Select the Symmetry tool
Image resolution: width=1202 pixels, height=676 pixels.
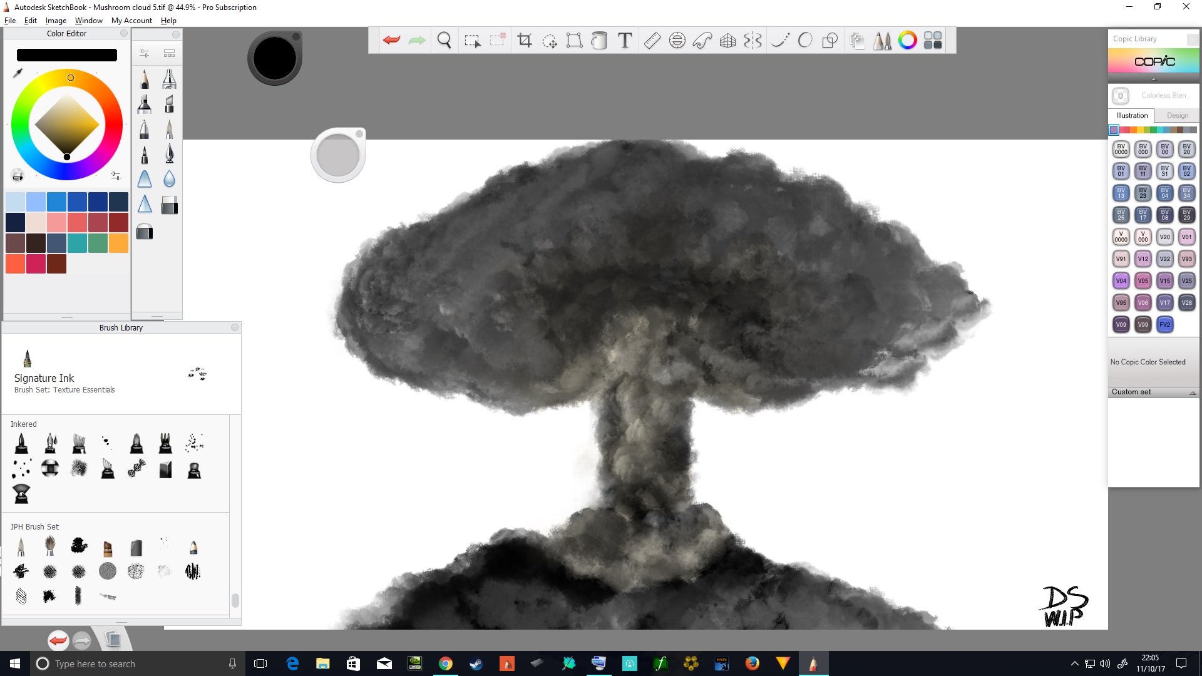[x=753, y=40]
